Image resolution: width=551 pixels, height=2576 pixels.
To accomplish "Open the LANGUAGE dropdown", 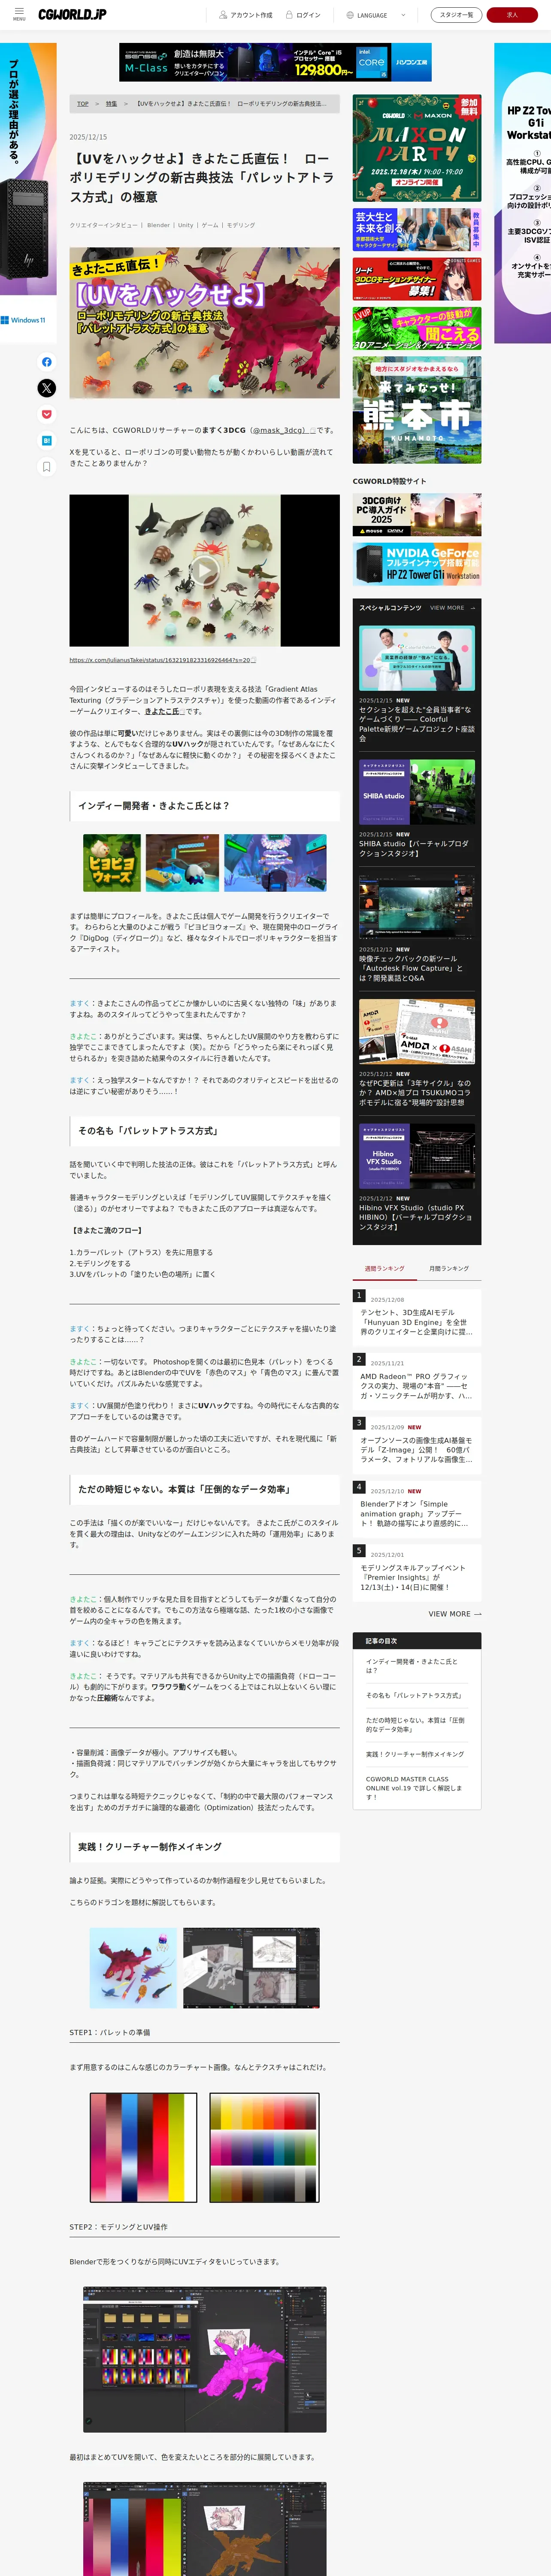I will click(375, 15).
